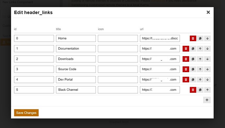Move Source Code row down
The height and width of the screenshot is (128, 225).
point(207,69)
